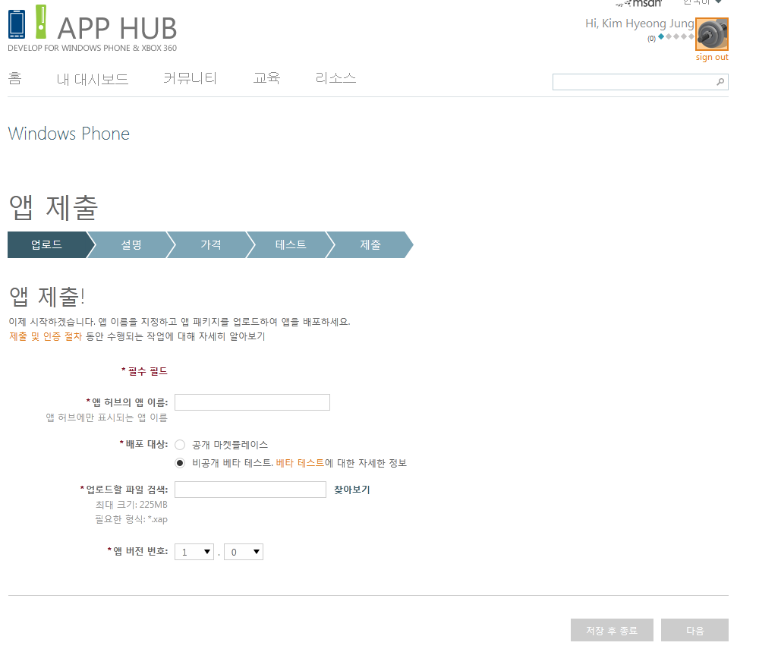
Task: Go to the 커뮤니티 menu
Action: coord(190,78)
